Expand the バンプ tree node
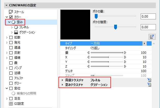 (7, 68)
